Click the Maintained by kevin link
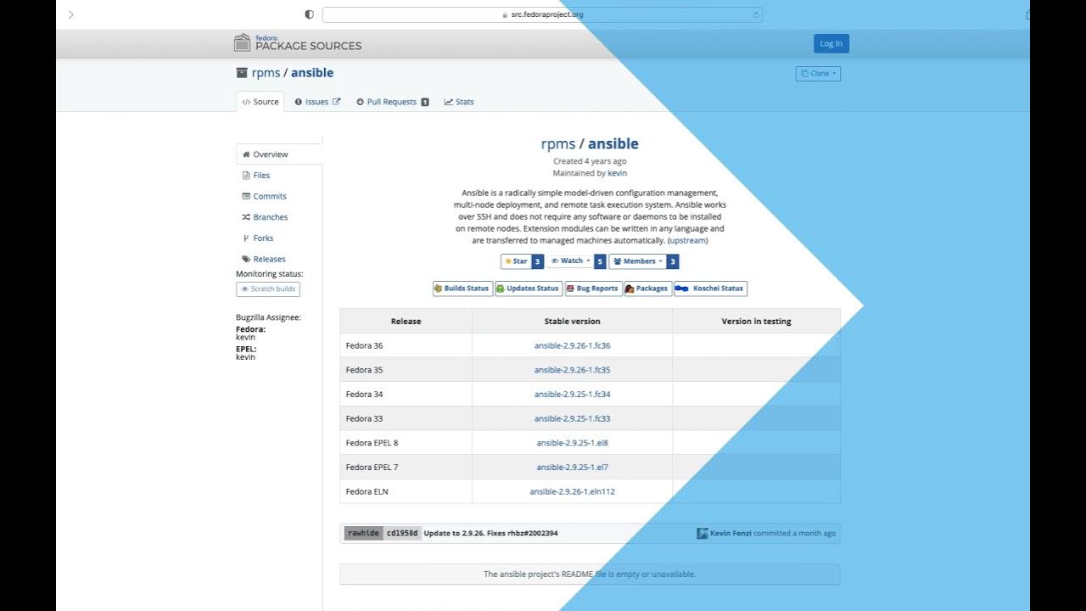The image size is (1086, 611). pyautogui.click(x=617, y=173)
